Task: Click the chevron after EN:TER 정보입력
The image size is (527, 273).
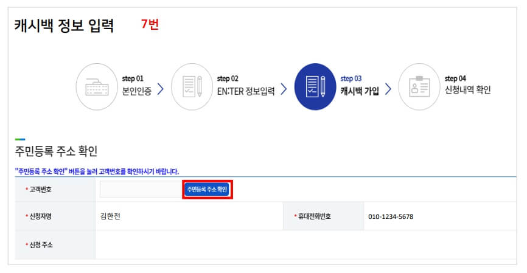Action: coord(284,89)
